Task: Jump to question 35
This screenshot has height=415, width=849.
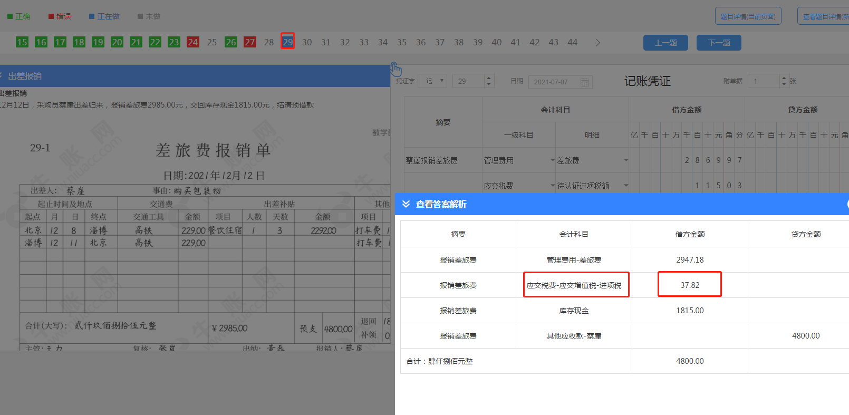Action: [402, 42]
